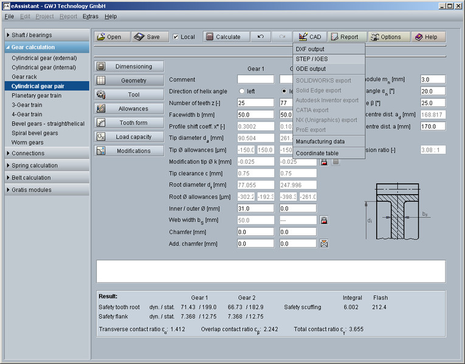Click the lock icon beside Web width

tap(324, 220)
